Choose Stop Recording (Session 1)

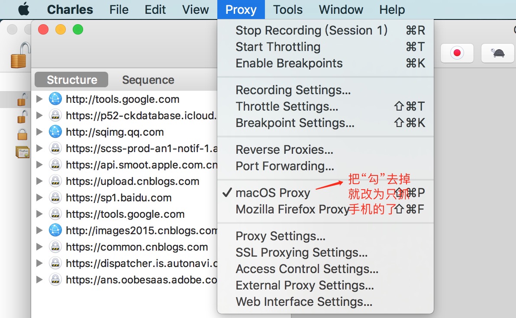[326, 30]
